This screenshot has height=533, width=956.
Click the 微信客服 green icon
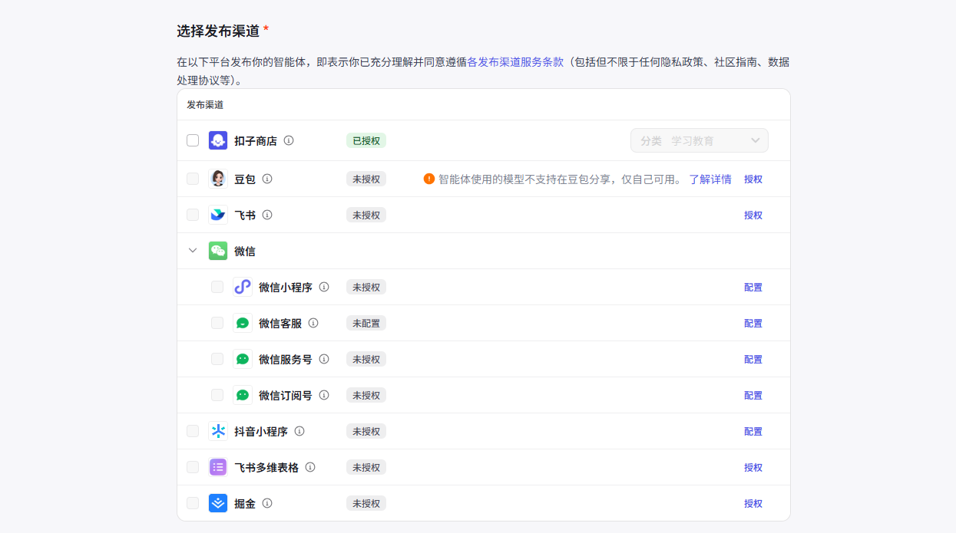pos(242,323)
